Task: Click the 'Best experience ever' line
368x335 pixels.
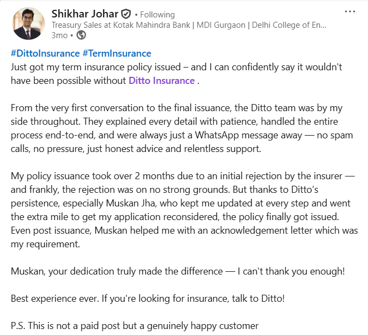Action: 146,299
